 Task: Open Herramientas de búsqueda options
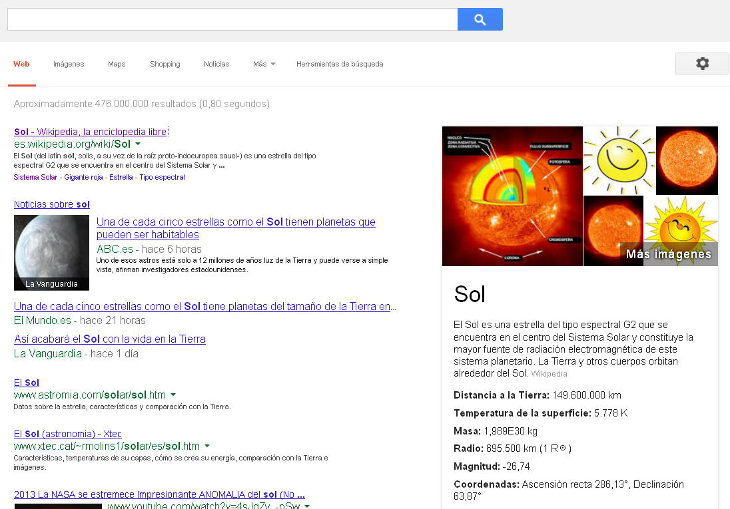point(340,64)
